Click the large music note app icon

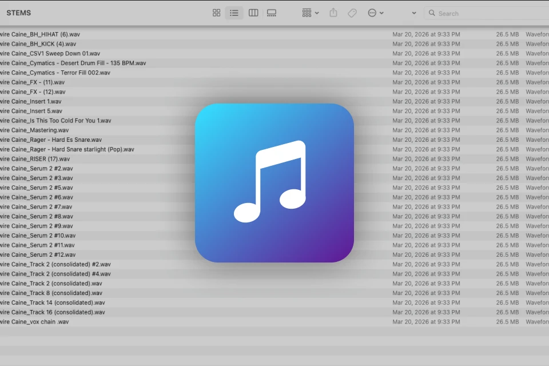(x=274, y=182)
